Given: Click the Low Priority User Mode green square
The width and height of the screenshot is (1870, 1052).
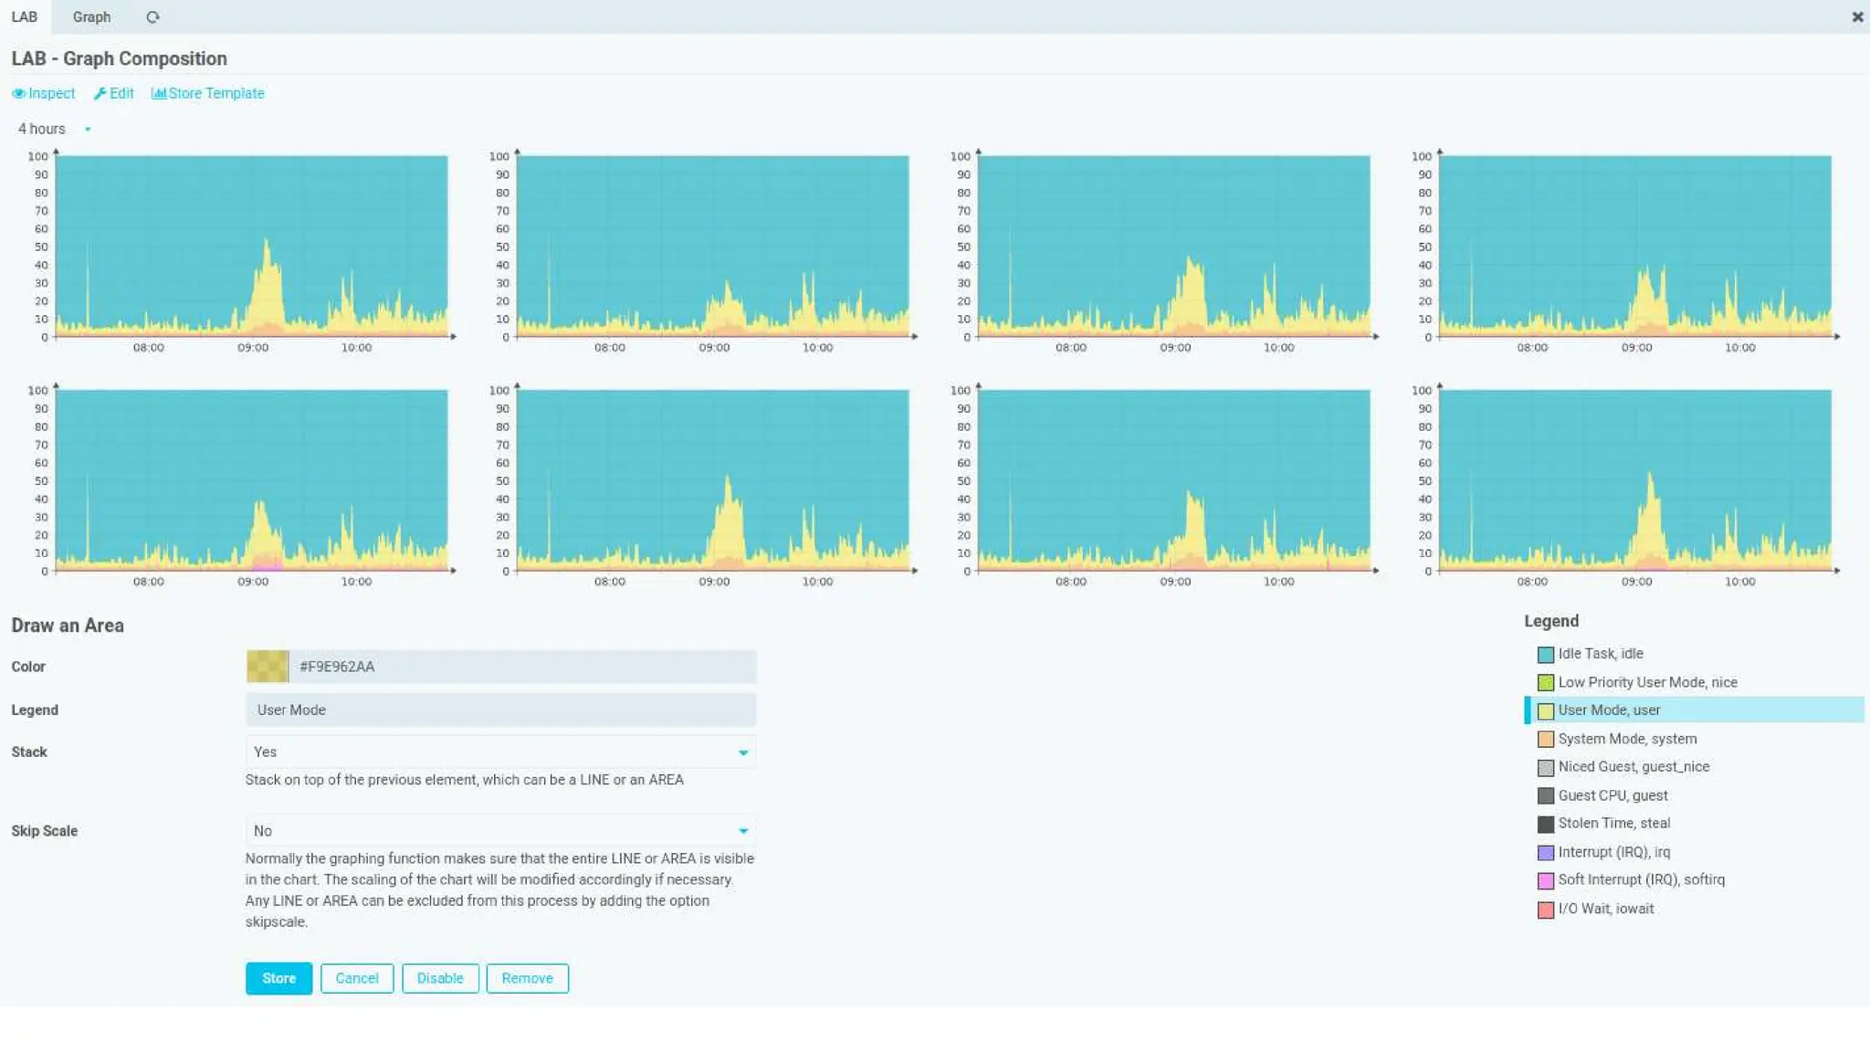Looking at the screenshot, I should point(1545,683).
